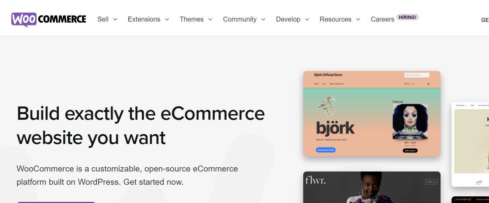Open the Resources menu label
The image size is (489, 203).
click(x=335, y=19)
